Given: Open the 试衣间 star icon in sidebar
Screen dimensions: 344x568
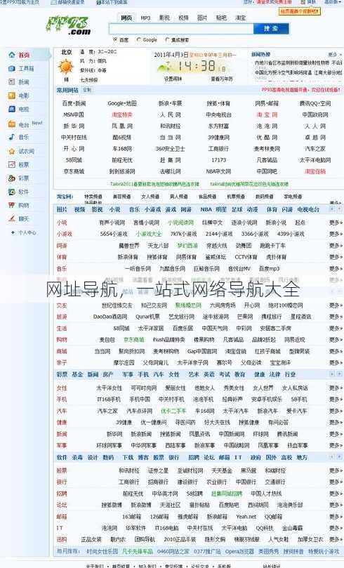Looking at the screenshot, I should point(12,151).
